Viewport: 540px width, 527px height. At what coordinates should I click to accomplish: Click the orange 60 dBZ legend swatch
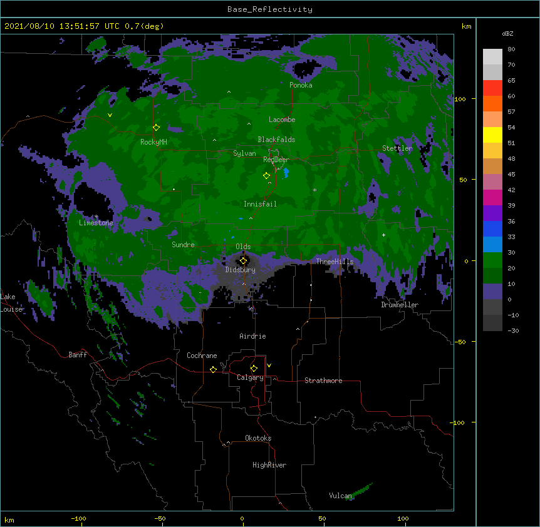(x=492, y=103)
